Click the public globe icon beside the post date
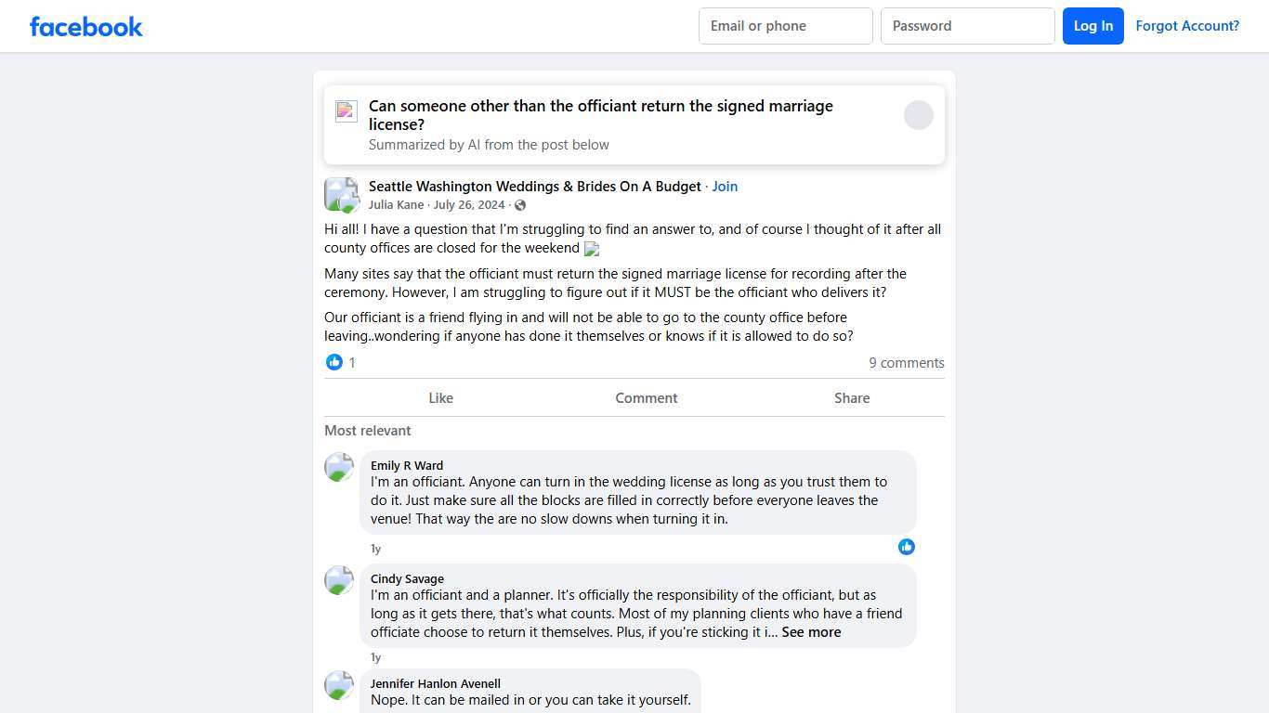This screenshot has height=713, width=1269. [520, 205]
